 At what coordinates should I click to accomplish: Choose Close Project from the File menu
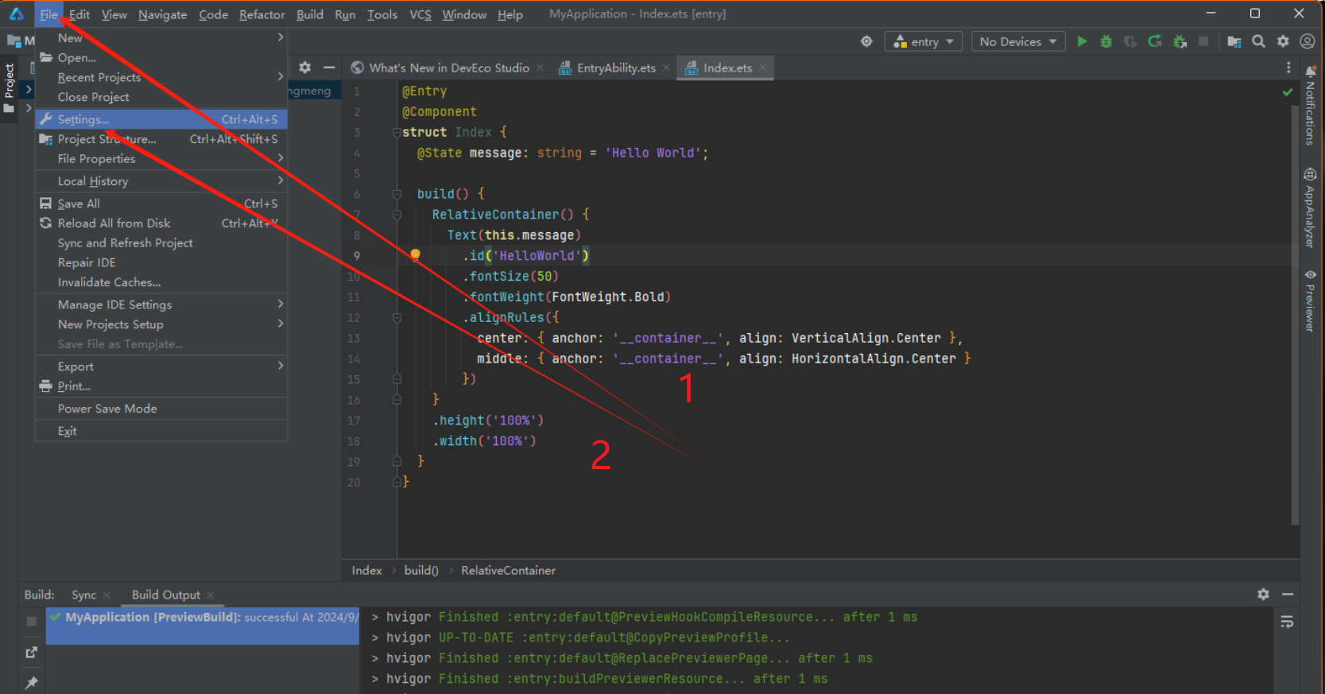click(161, 97)
